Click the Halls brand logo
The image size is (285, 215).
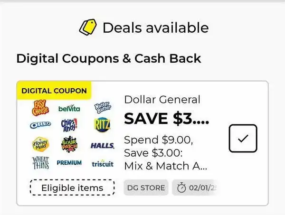click(x=102, y=146)
